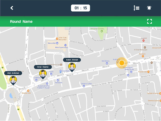Select Omar Osama's avatar pin

coord(43,74)
